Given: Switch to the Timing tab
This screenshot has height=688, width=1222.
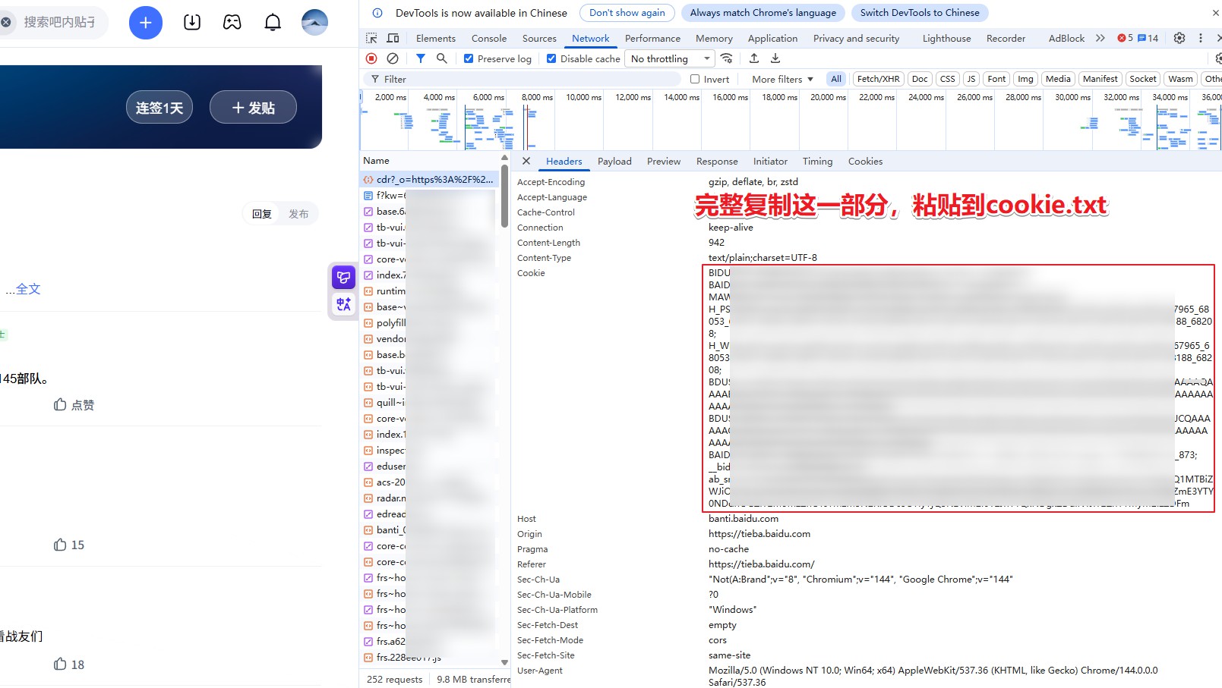Looking at the screenshot, I should [817, 161].
